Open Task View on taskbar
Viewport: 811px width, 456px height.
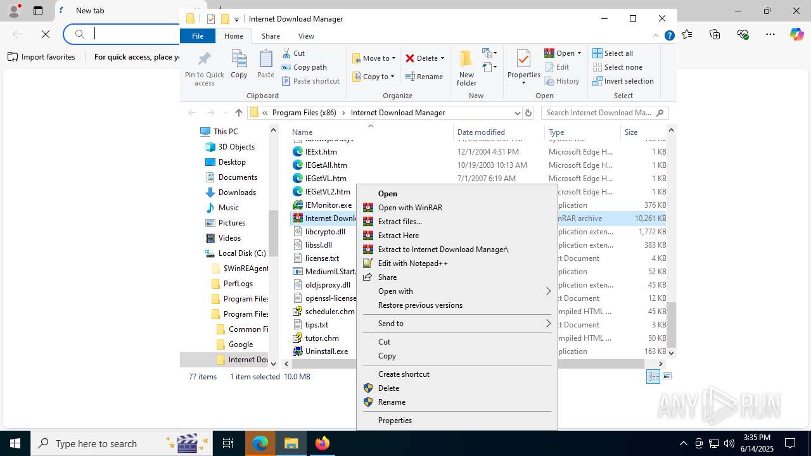[x=228, y=443]
